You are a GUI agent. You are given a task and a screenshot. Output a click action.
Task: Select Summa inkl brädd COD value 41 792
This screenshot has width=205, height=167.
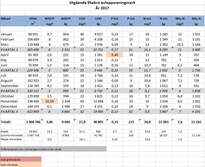coord(98,135)
